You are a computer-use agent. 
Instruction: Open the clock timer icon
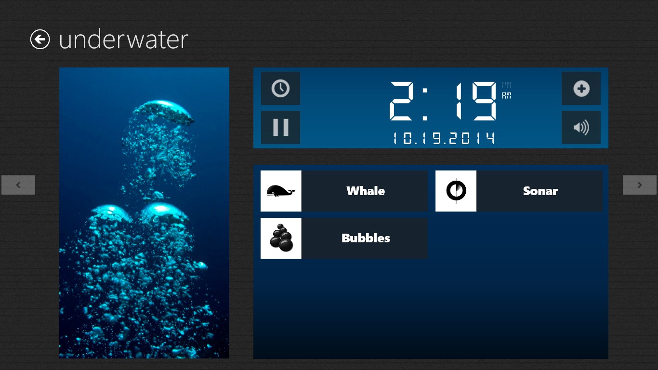[x=280, y=89]
